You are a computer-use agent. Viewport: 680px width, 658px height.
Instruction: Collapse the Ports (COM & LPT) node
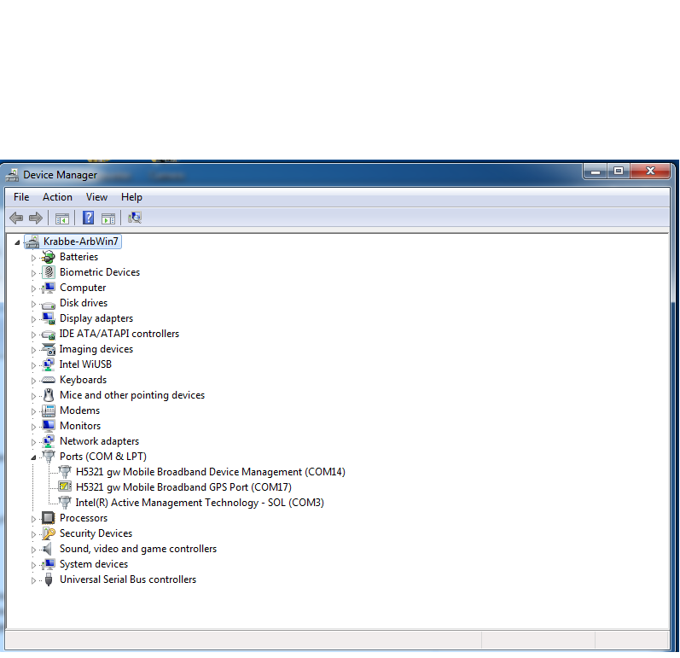34,457
